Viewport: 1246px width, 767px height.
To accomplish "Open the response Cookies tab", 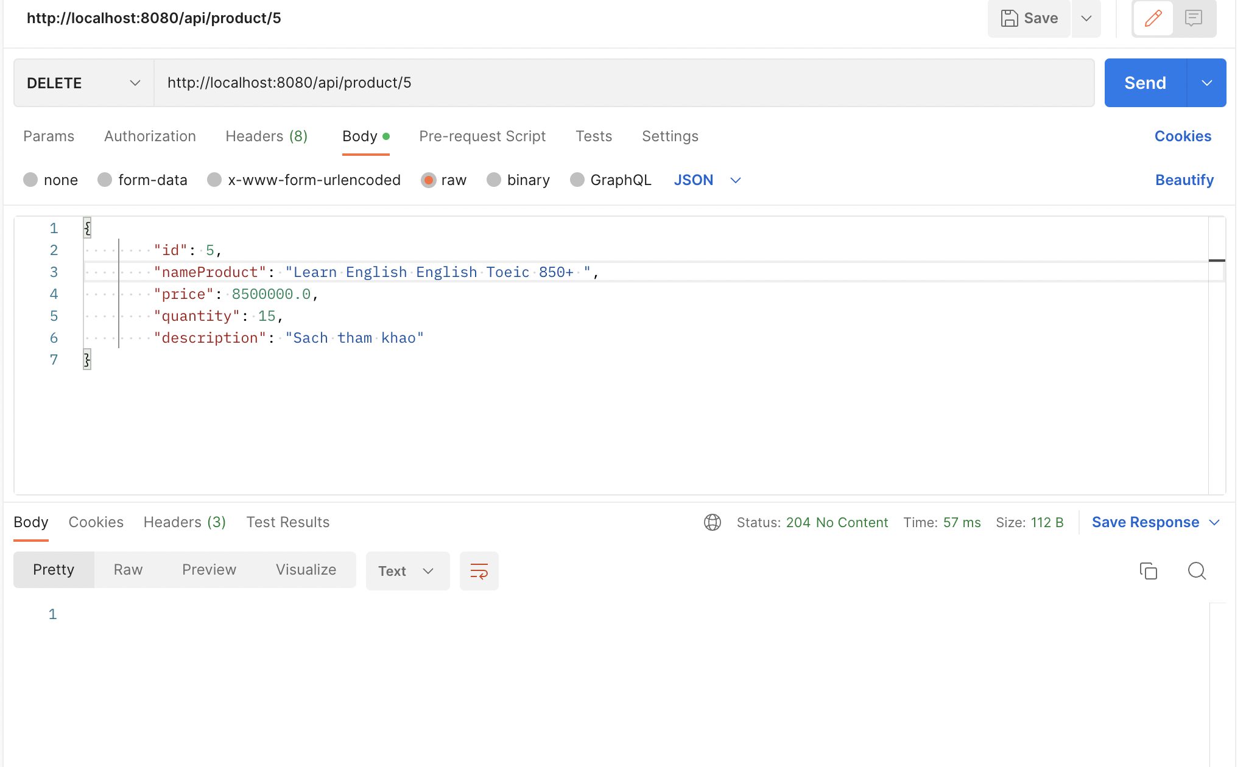I will tap(96, 522).
